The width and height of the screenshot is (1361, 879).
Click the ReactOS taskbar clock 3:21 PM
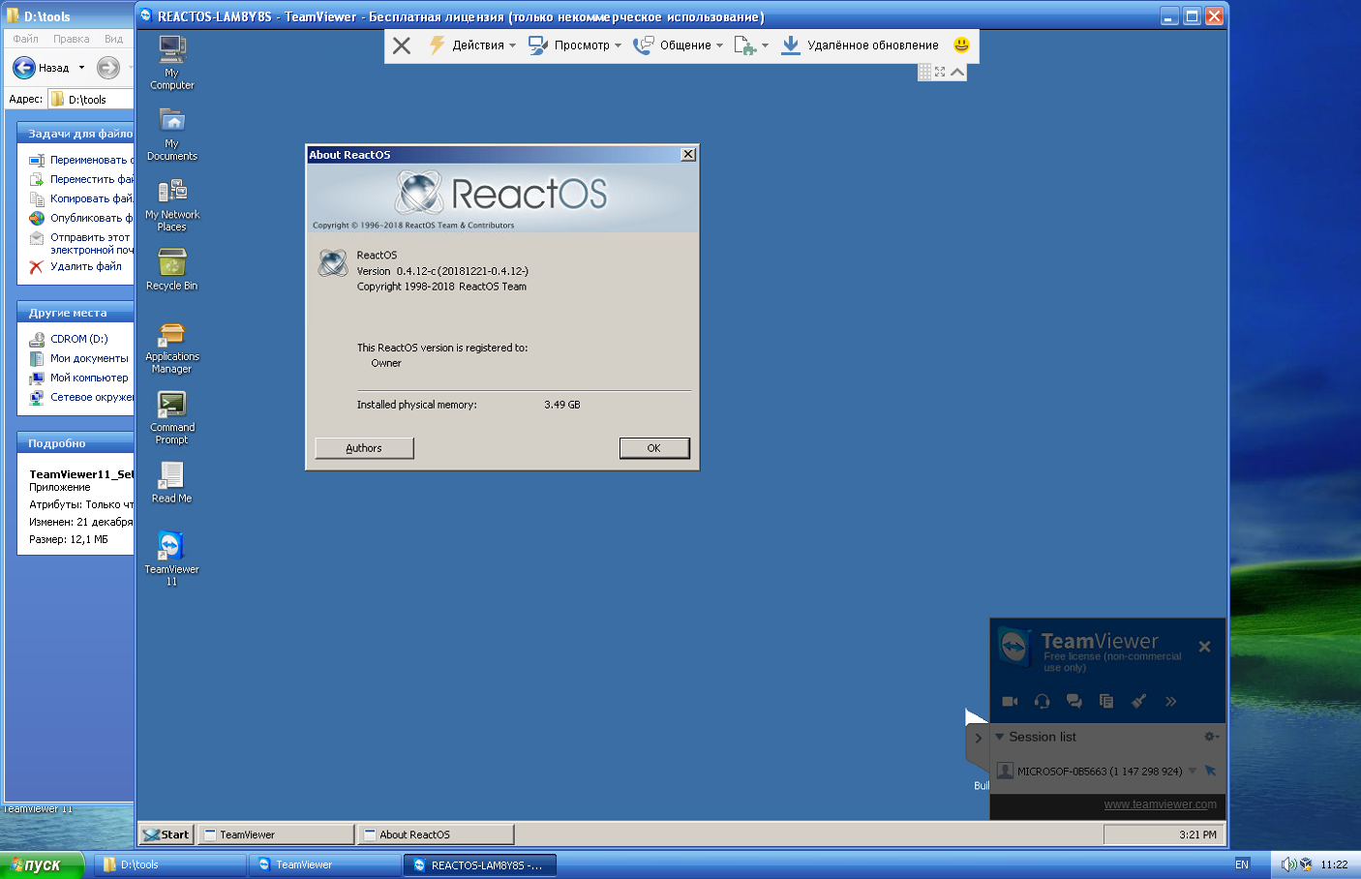1197,834
